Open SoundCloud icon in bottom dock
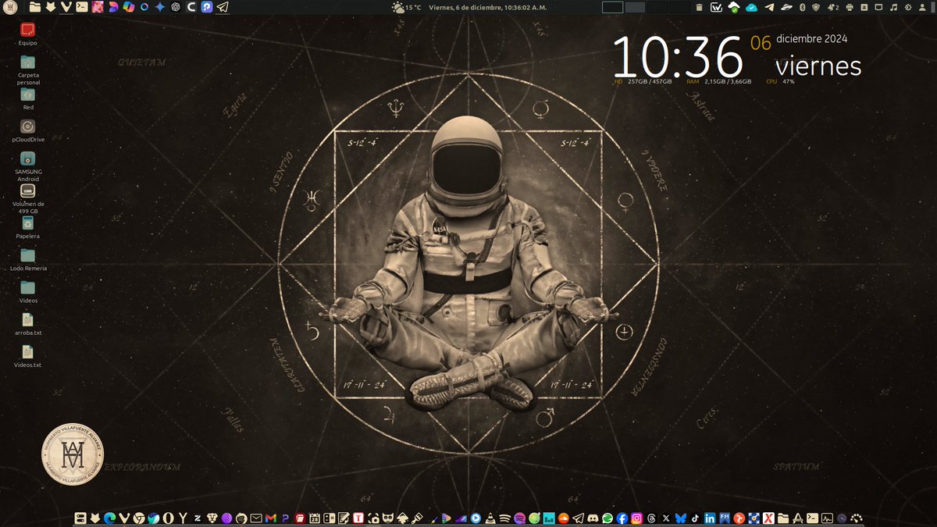937x527 pixels. click(x=564, y=518)
